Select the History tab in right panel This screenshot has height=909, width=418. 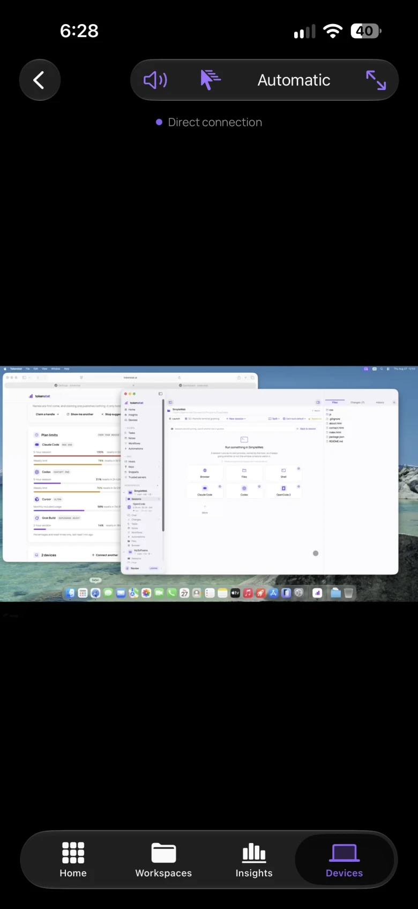click(380, 402)
